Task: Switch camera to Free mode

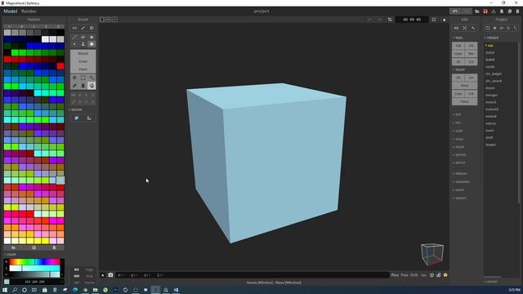Action: (x=405, y=275)
